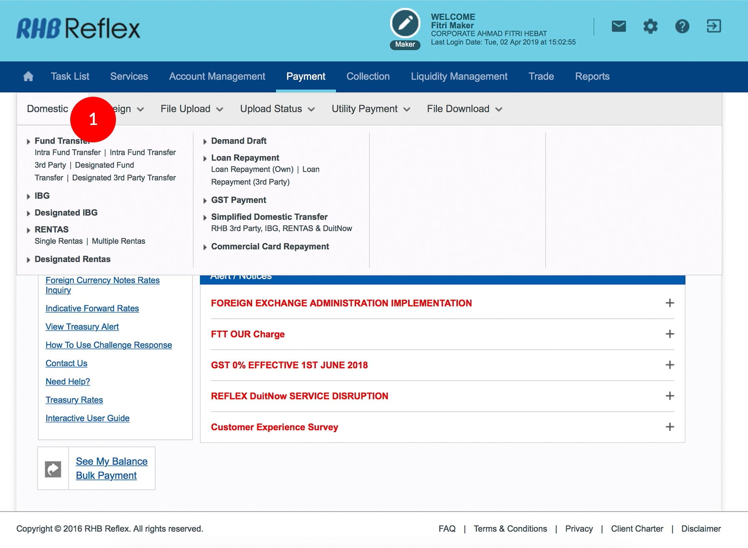Click the logout icon in header

pos(714,27)
